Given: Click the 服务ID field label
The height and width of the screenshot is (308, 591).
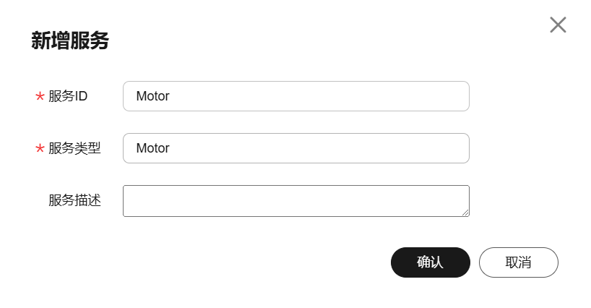Looking at the screenshot, I should [68, 96].
